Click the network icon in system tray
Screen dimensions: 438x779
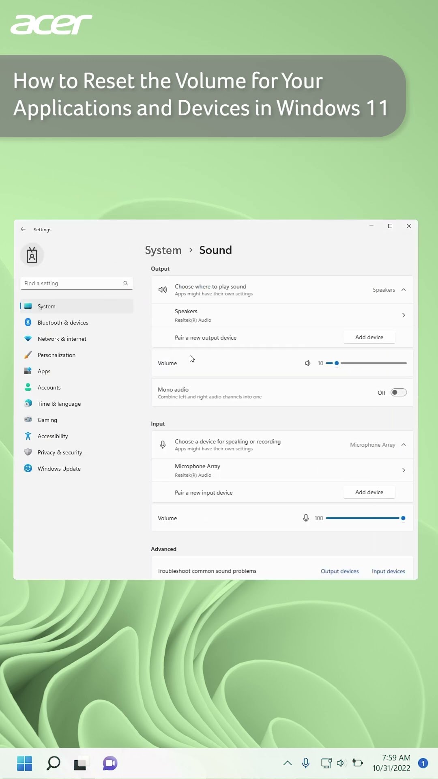coord(326,763)
